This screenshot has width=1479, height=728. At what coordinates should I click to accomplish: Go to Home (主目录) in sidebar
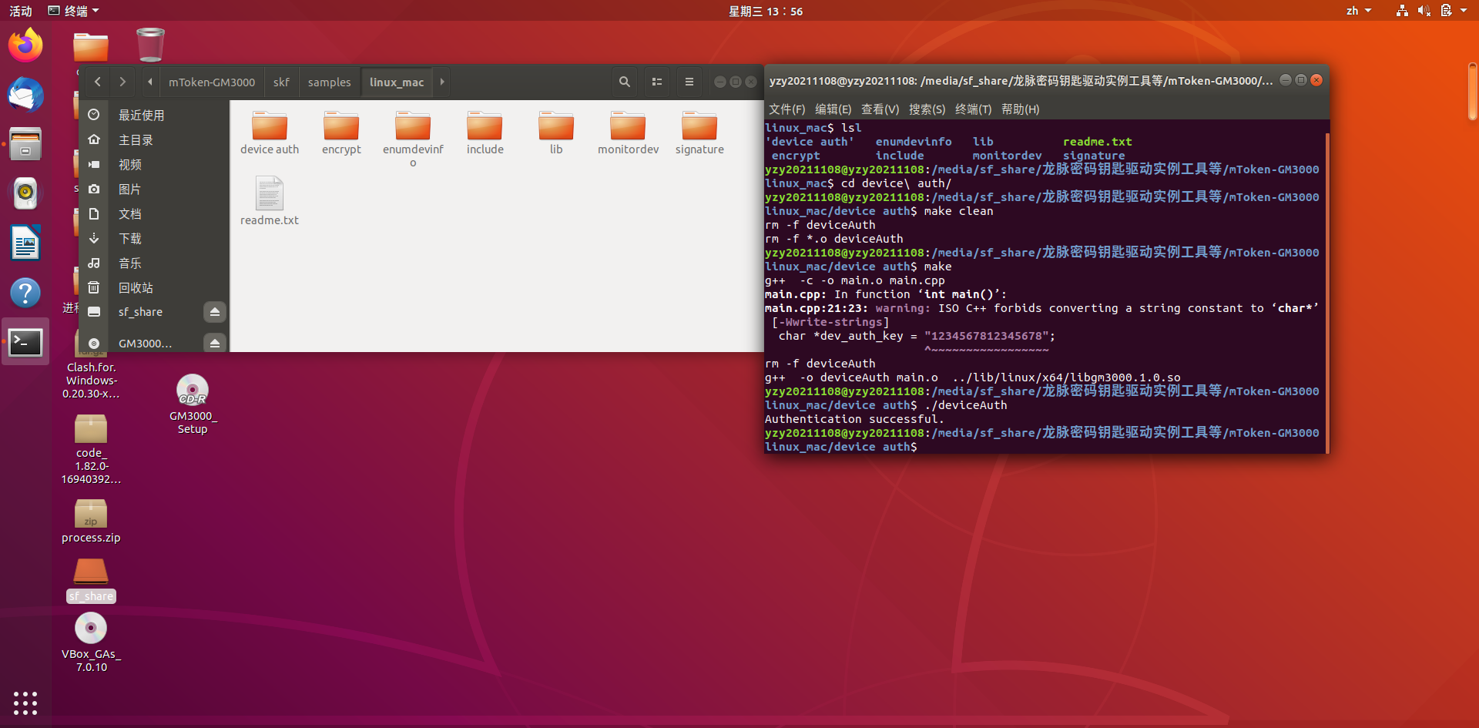click(154, 139)
